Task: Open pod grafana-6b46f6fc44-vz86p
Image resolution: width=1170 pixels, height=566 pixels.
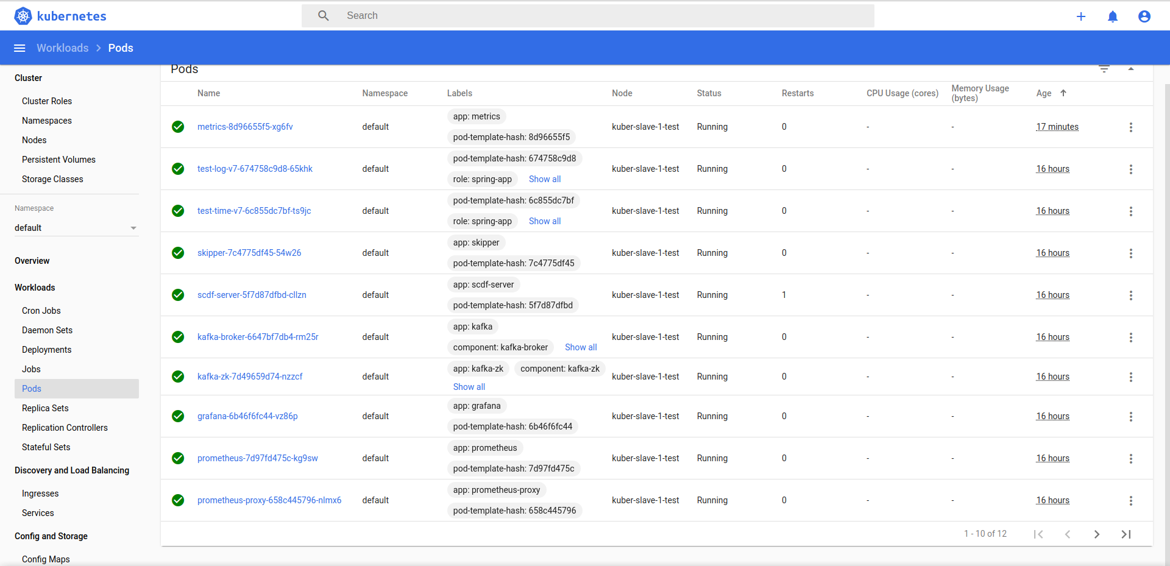Action: (247, 416)
